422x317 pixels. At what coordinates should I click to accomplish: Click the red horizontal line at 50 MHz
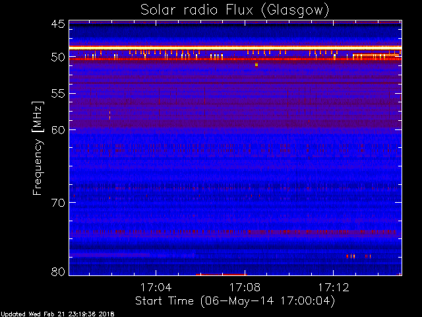235,59
